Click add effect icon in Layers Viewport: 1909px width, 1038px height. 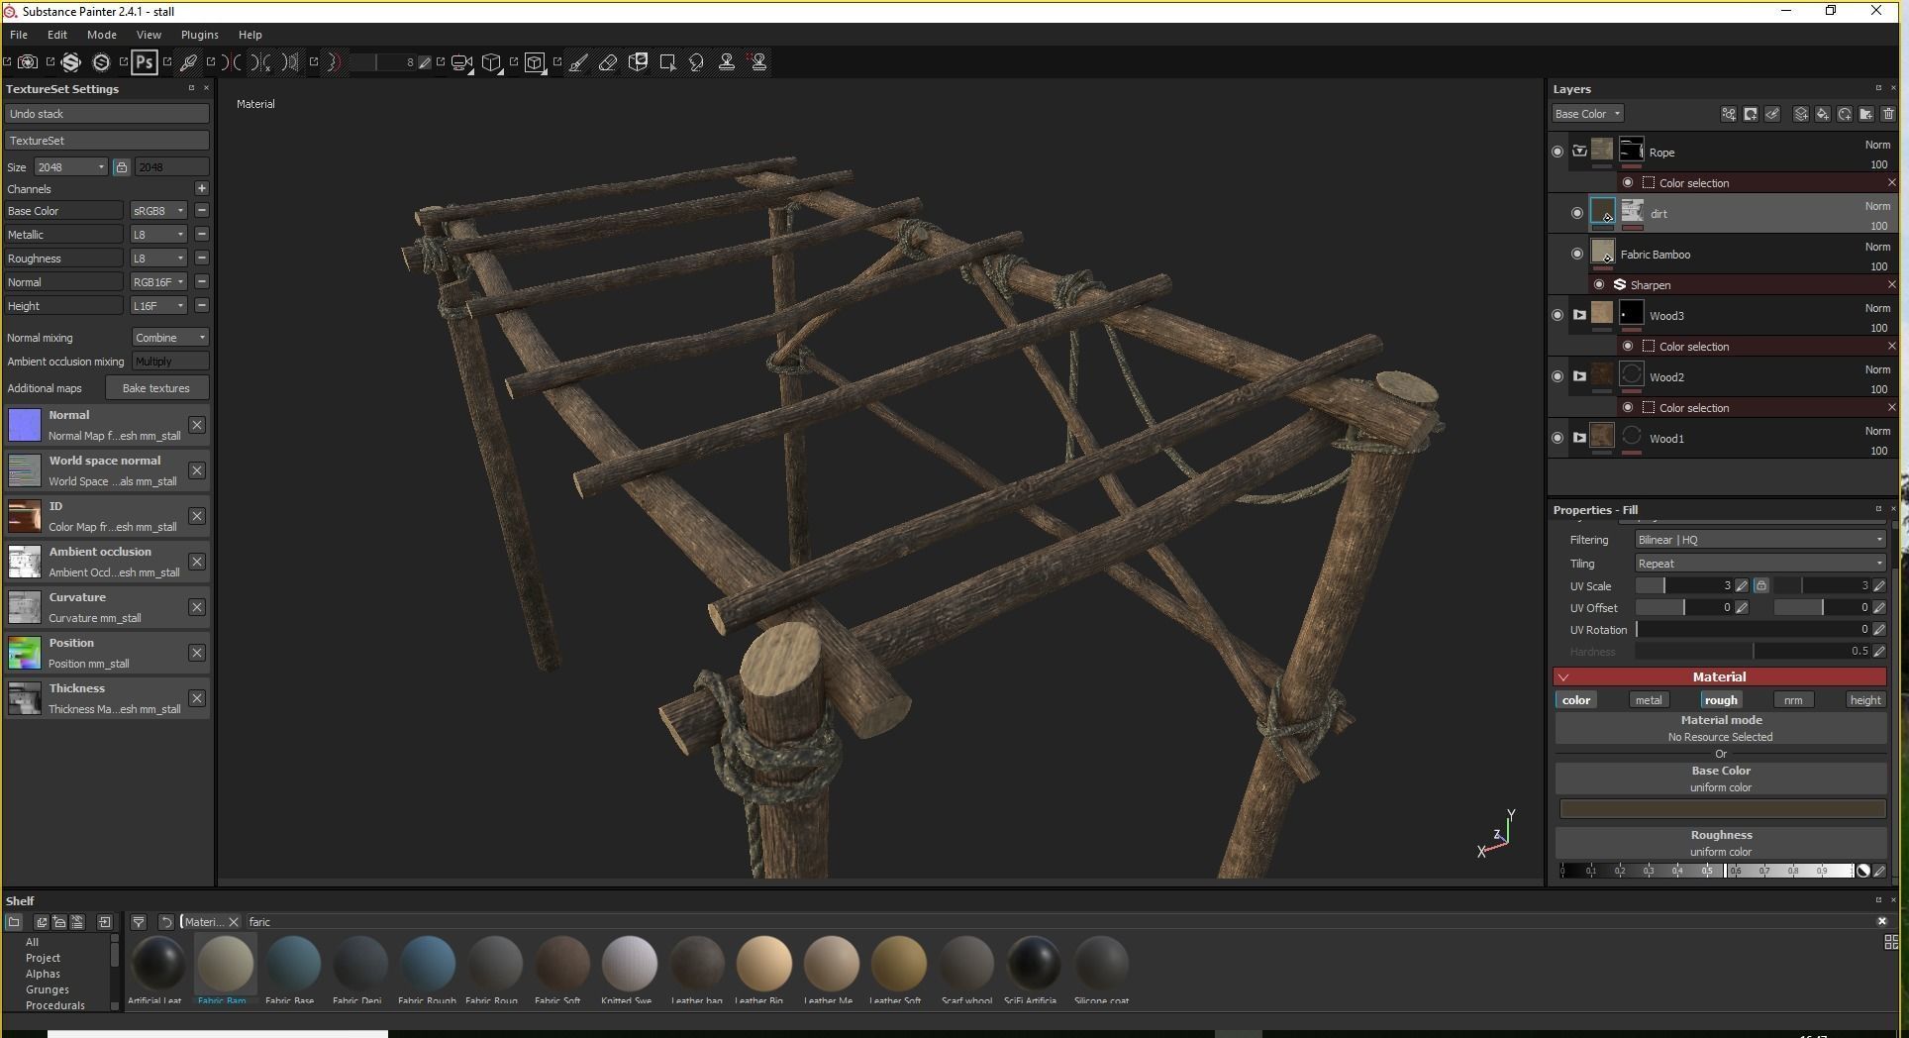pos(1729,114)
